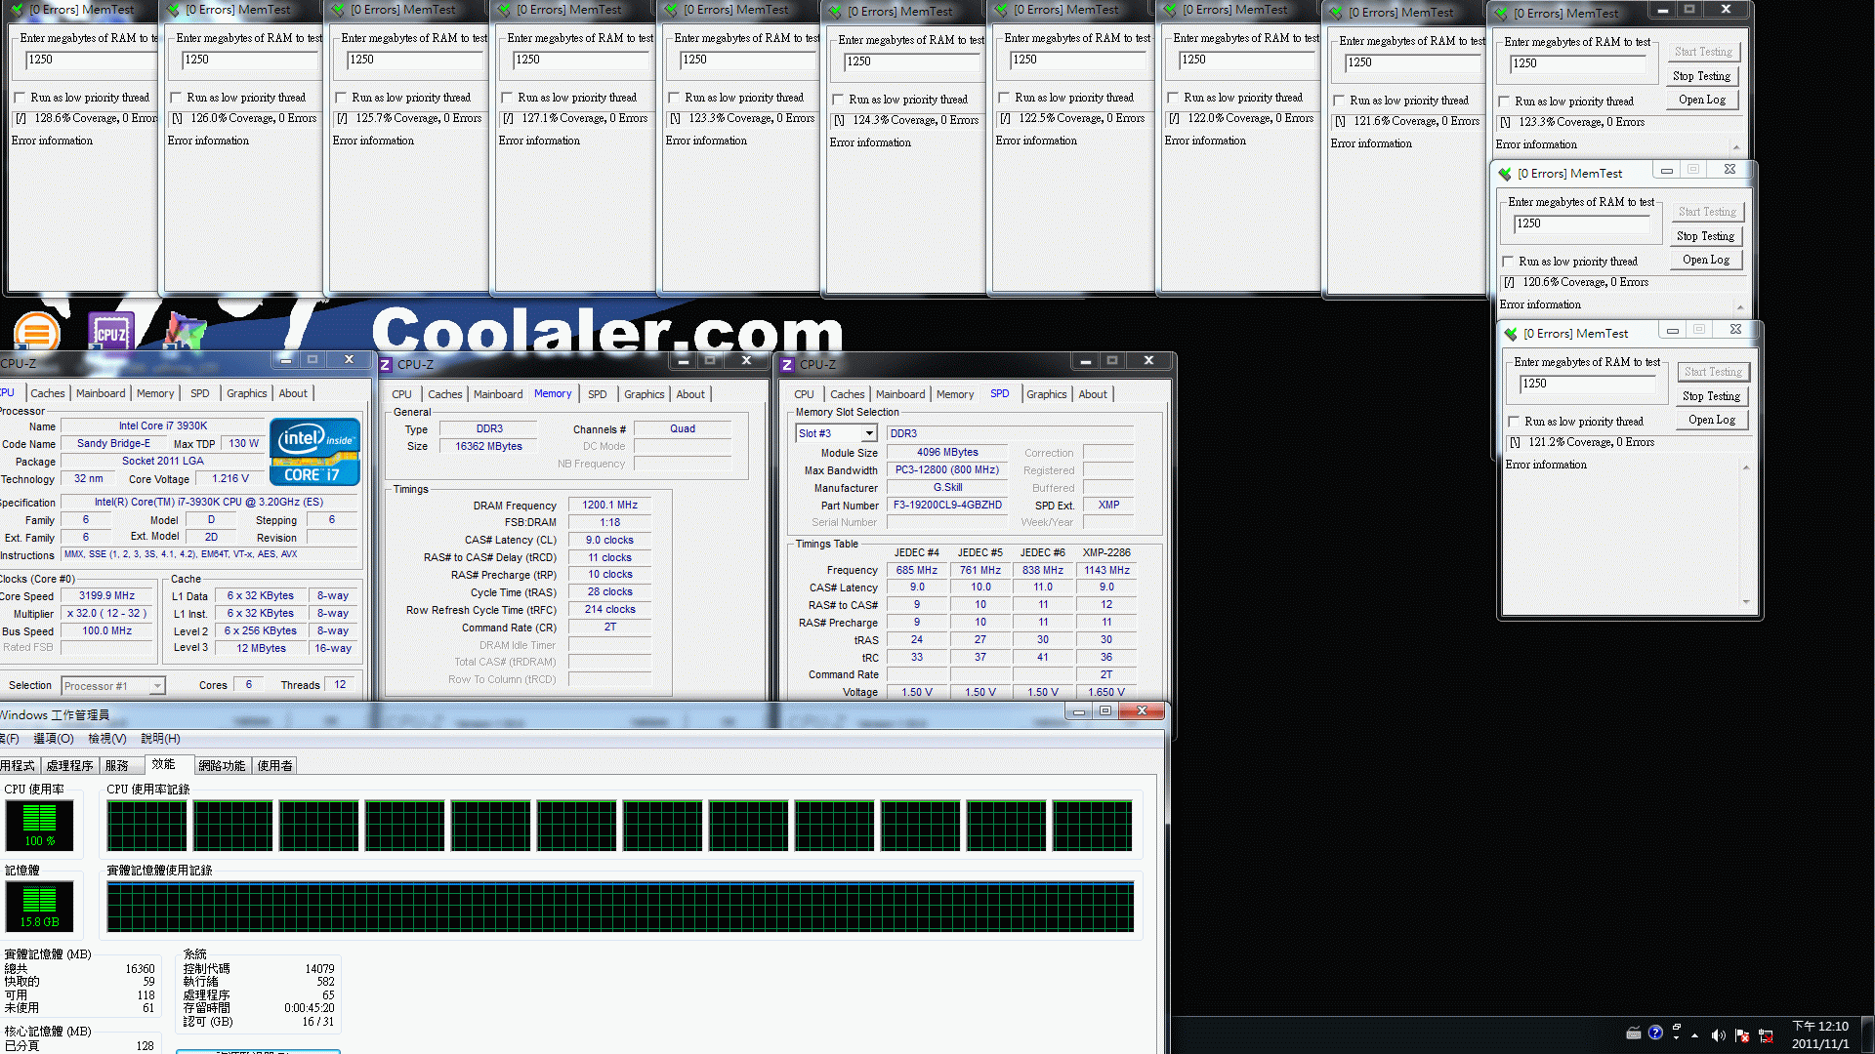Image resolution: width=1875 pixels, height=1054 pixels.
Task: Select the Graphics tab in CPU-Z SPD window
Action: [1047, 394]
